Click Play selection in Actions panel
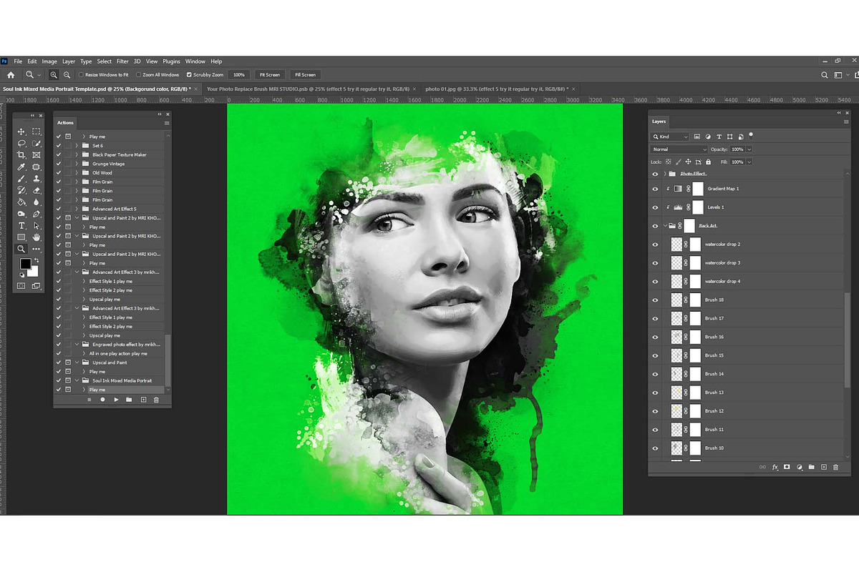Screen dimensions: 859x572 [116, 400]
